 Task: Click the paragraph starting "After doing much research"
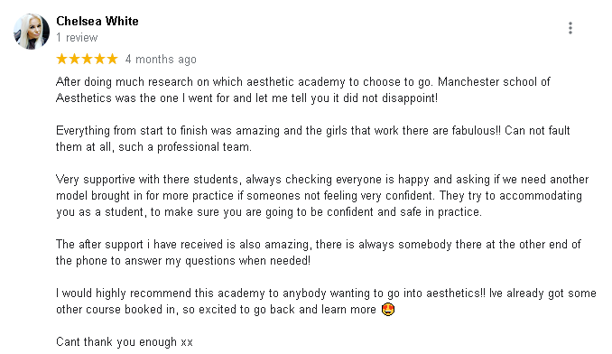click(303, 89)
